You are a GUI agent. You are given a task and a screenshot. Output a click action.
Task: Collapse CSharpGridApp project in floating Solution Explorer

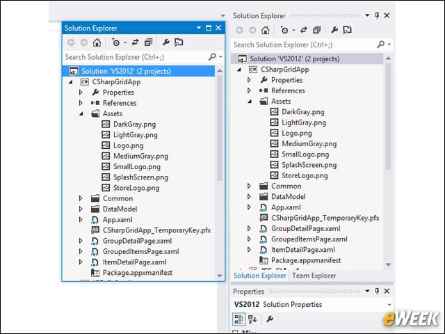click(70, 82)
